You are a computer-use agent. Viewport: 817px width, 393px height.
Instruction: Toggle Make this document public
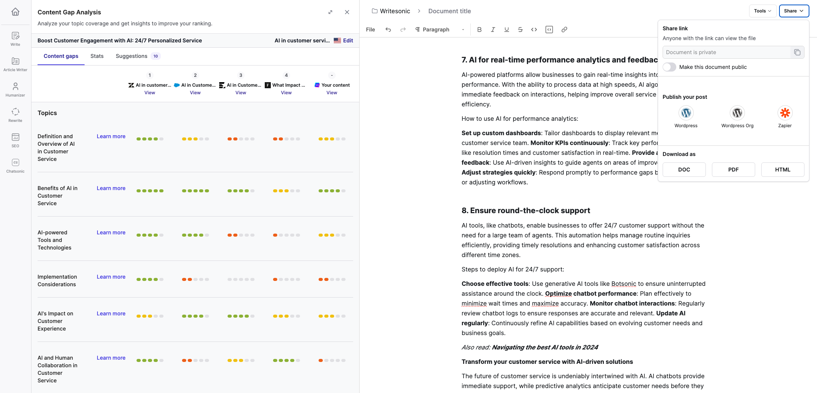click(x=669, y=67)
